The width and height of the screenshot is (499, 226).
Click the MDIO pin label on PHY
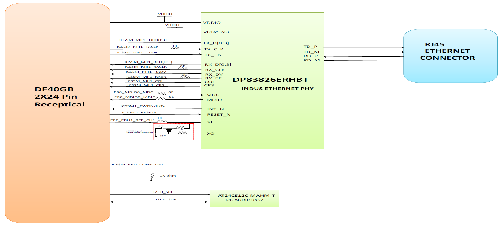214,100
